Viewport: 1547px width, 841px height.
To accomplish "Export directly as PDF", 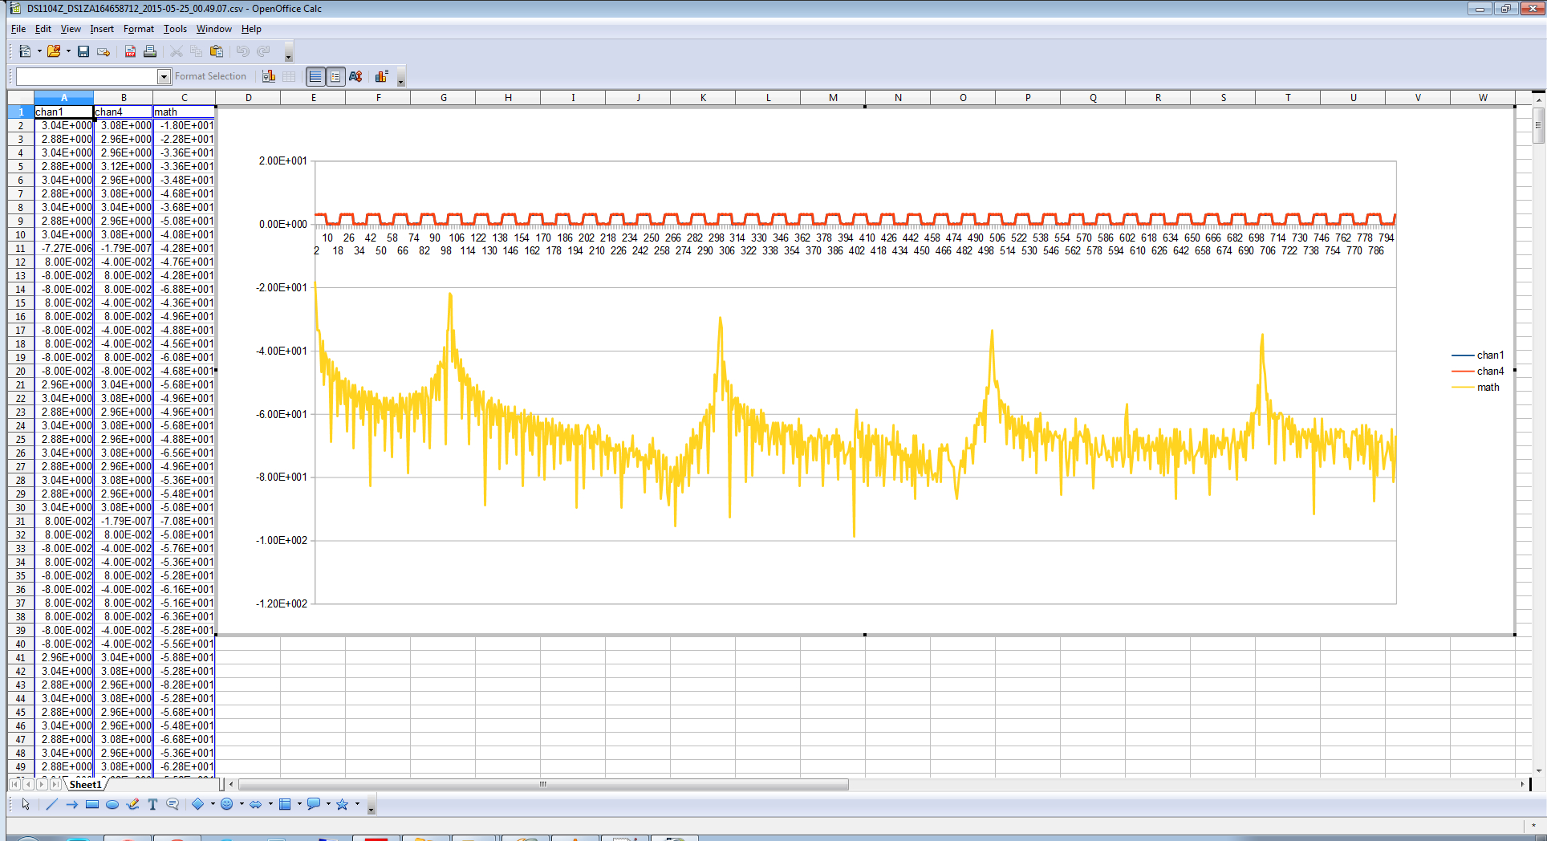I will [x=130, y=51].
